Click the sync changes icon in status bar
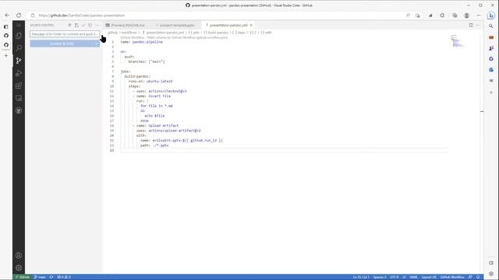This screenshot has width=499, height=280. tap(51, 277)
